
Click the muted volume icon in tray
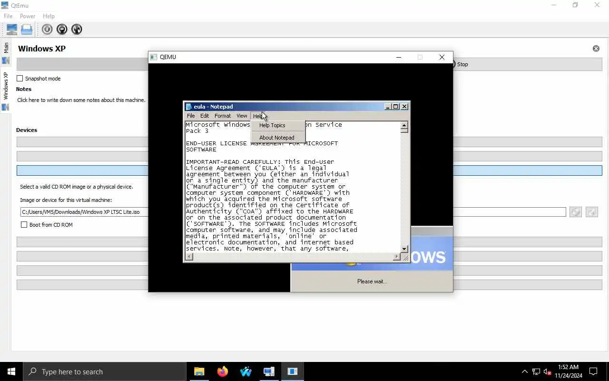(547, 371)
